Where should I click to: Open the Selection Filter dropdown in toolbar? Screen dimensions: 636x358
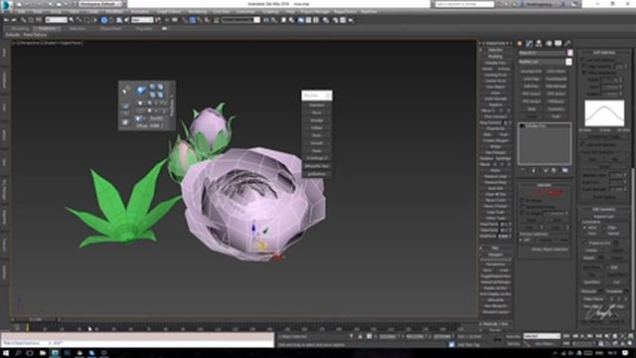[56, 20]
